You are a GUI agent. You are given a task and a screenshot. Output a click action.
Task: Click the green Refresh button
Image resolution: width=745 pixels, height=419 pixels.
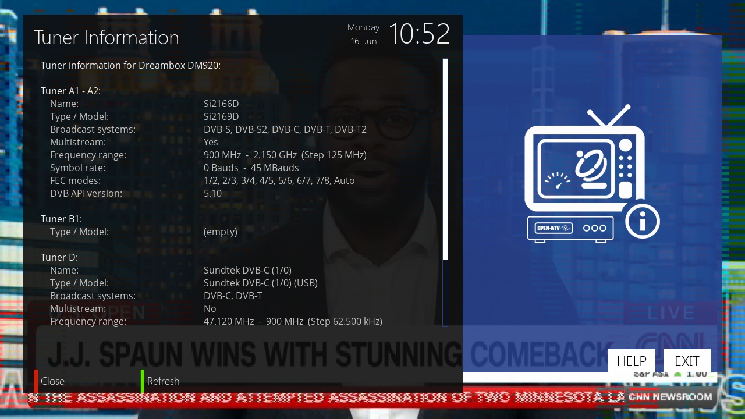[161, 381]
